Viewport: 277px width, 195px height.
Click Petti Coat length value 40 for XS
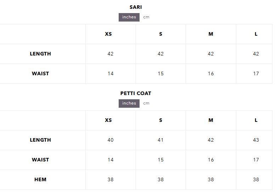tap(111, 140)
